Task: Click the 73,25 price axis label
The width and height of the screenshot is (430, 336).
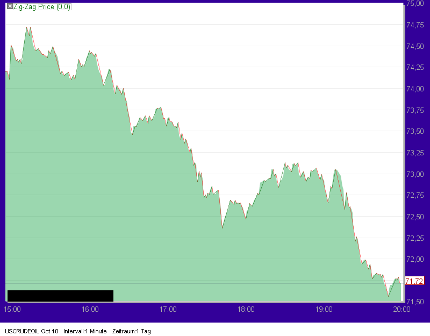Action: click(x=415, y=153)
